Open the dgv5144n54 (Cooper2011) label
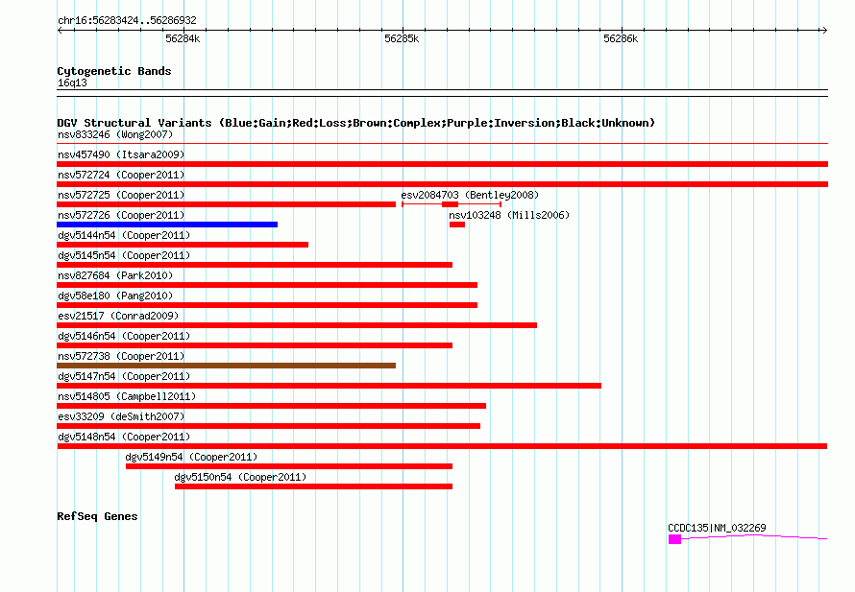Image resolution: width=855 pixels, height=592 pixels. tap(124, 235)
